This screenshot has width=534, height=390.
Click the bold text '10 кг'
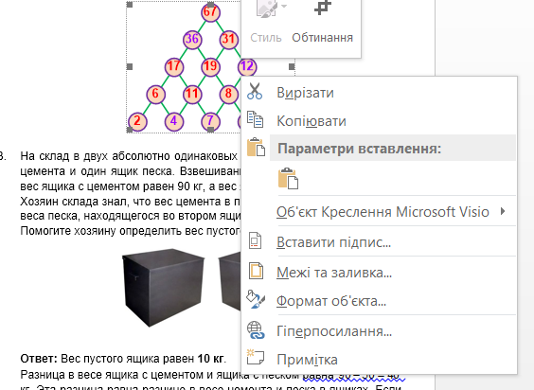[x=210, y=359]
